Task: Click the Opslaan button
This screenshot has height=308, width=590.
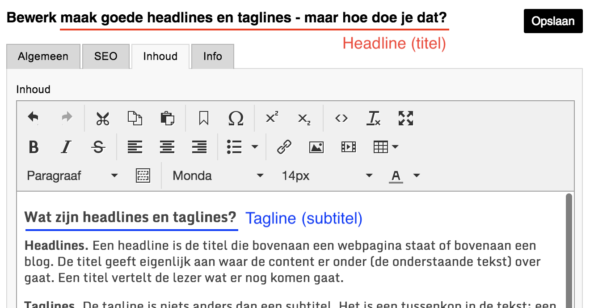Action: coord(553,21)
